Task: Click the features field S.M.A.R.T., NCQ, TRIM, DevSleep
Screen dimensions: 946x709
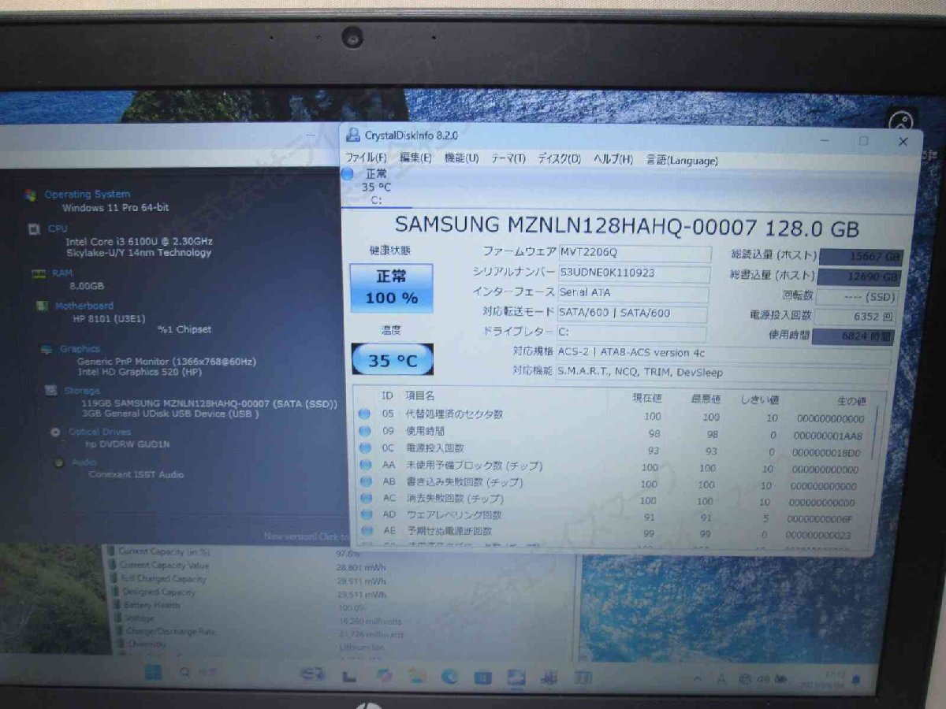Action: pos(722,373)
